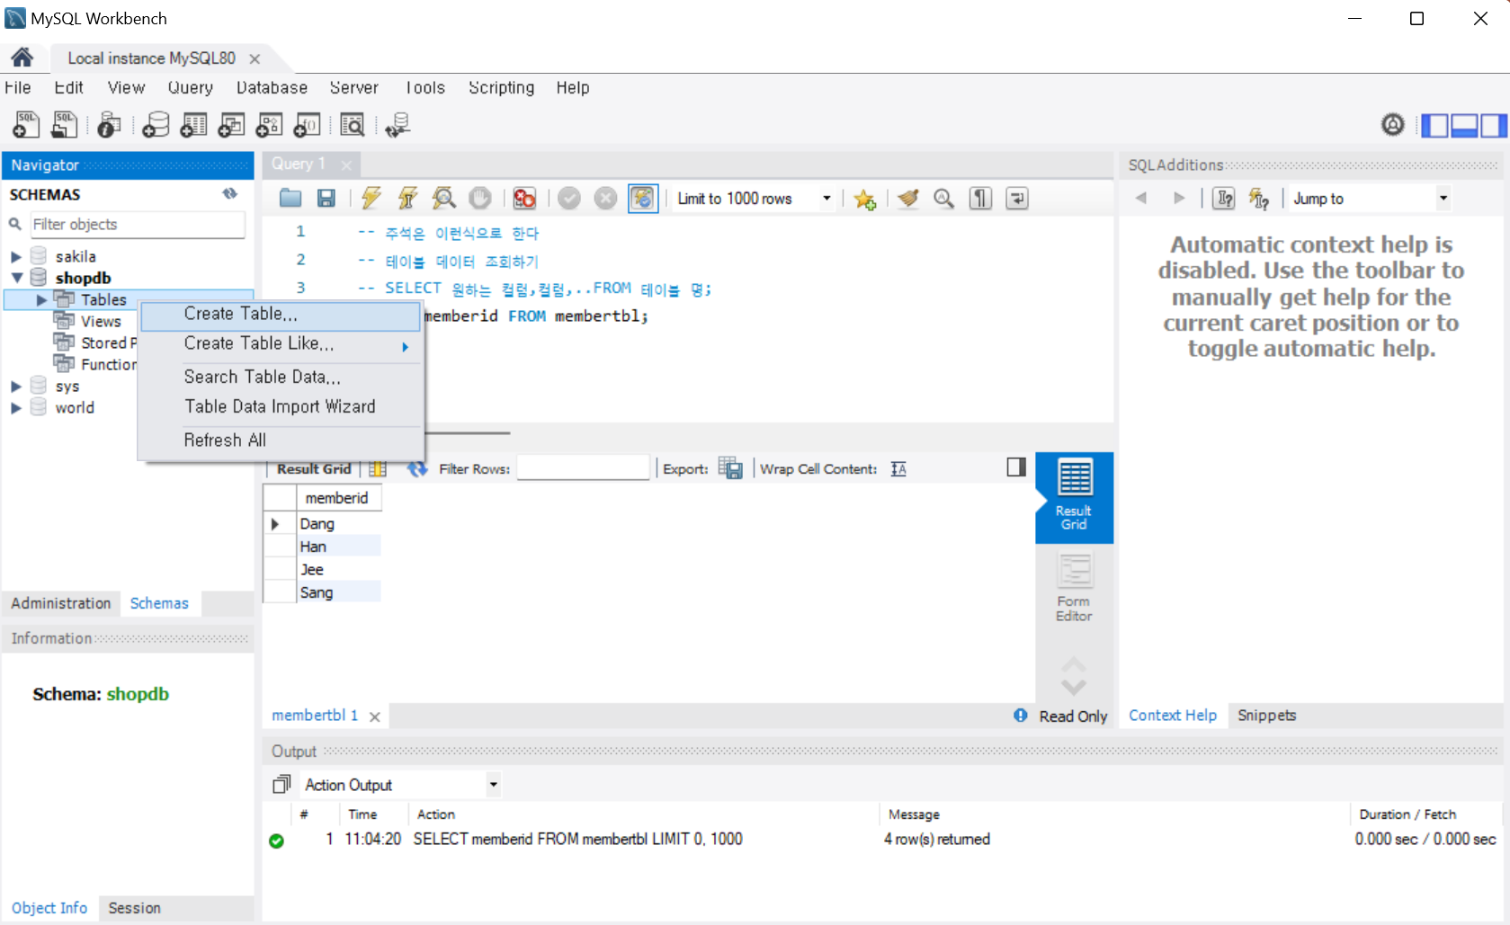Open SQL script file icon in main toolbar
The width and height of the screenshot is (1510, 925).
pyautogui.click(x=64, y=124)
